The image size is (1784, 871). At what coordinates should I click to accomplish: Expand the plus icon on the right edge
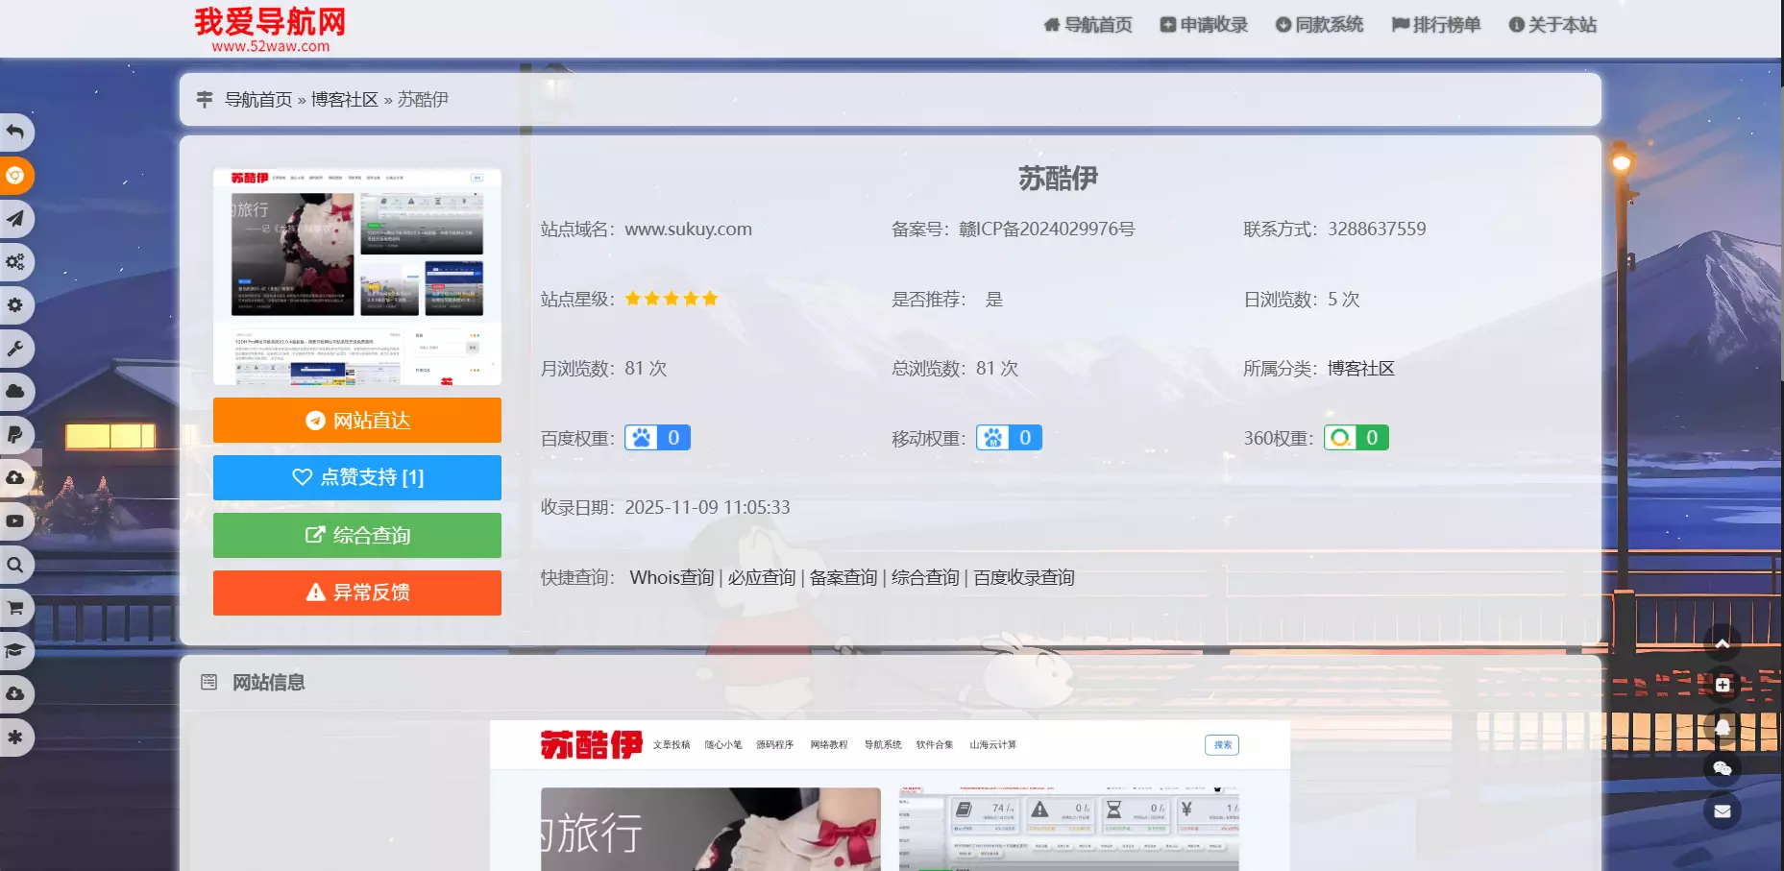pos(1722,686)
